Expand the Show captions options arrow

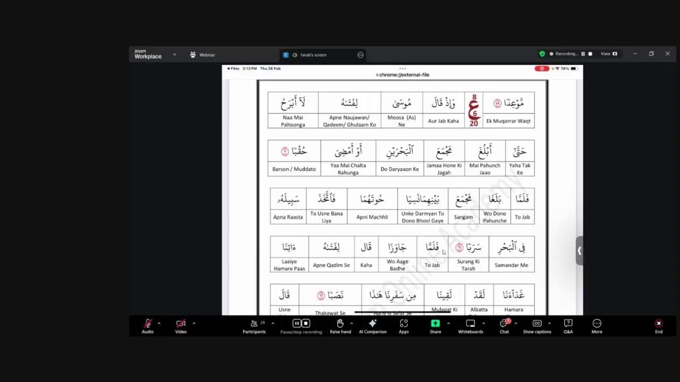(549, 323)
